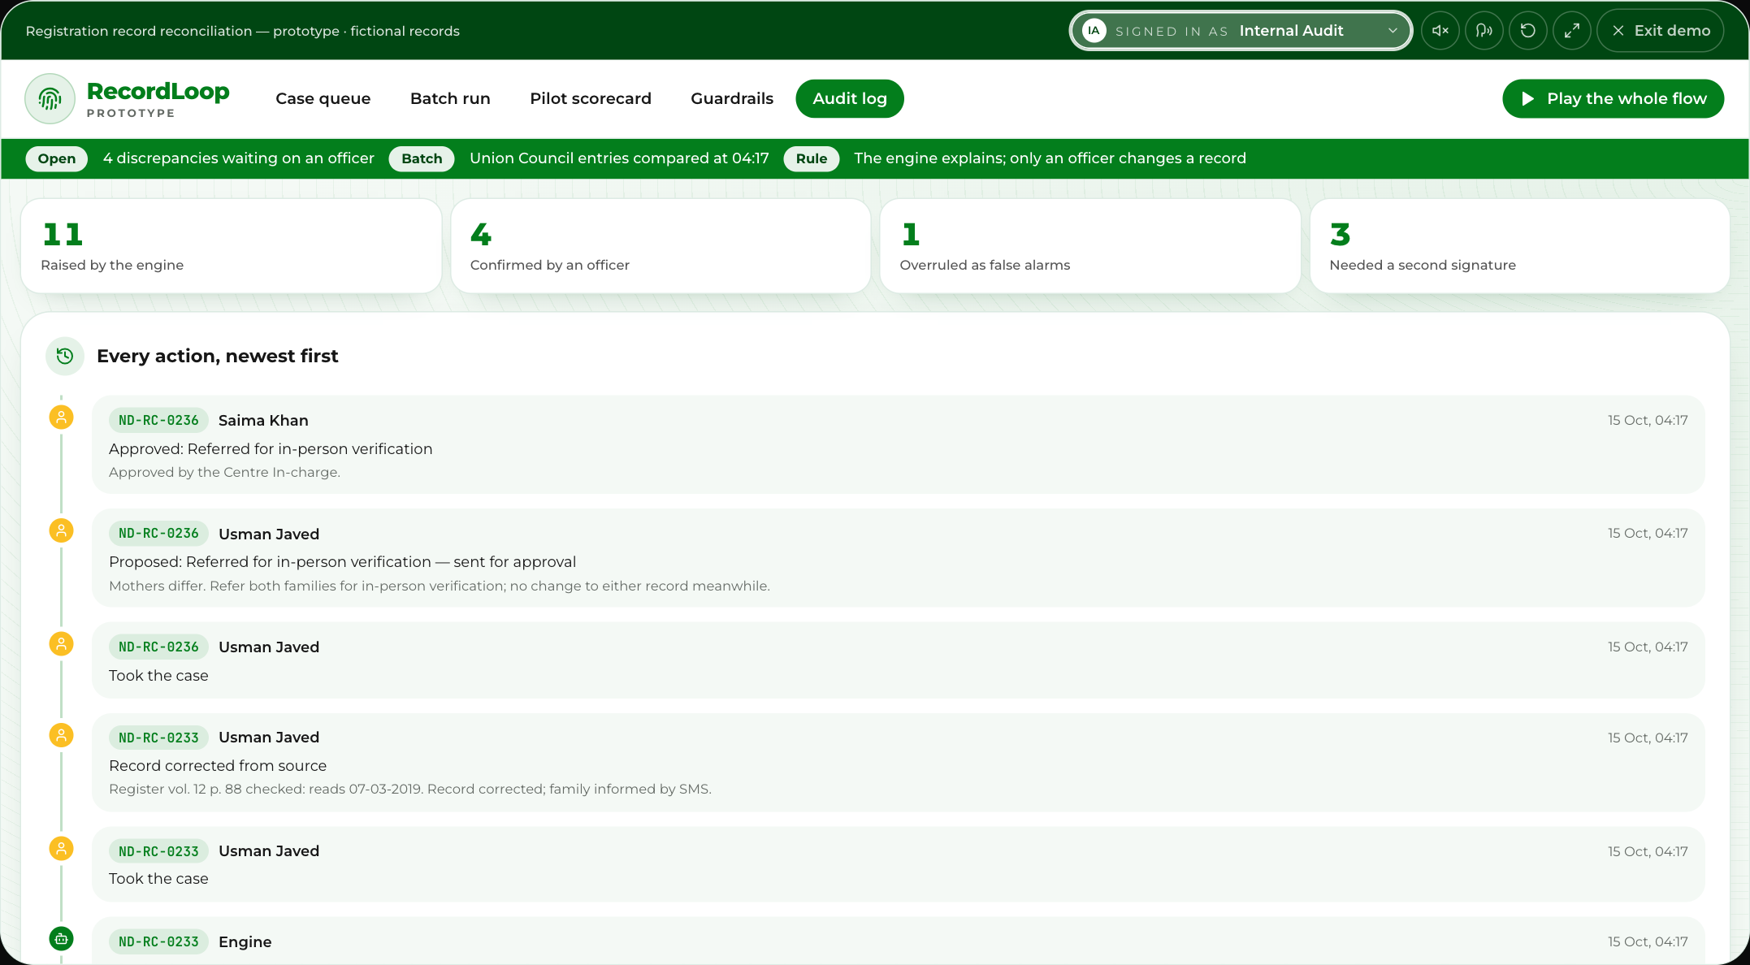Image resolution: width=1750 pixels, height=965 pixels.
Task: Click person icon beside Record corrected from source
Action: click(x=61, y=735)
